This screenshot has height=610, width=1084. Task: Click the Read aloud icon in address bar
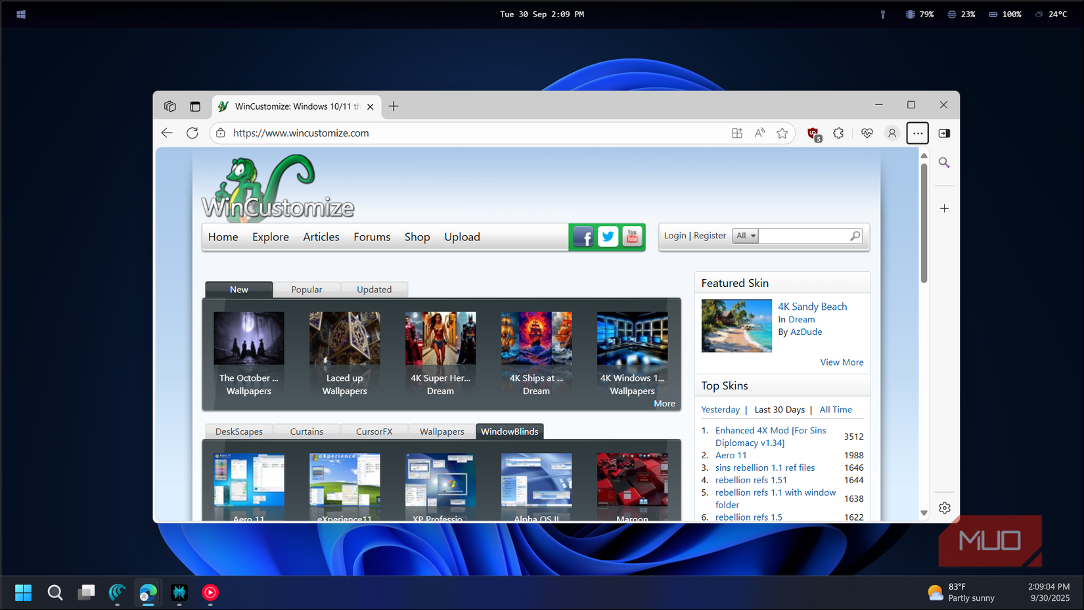pos(759,133)
